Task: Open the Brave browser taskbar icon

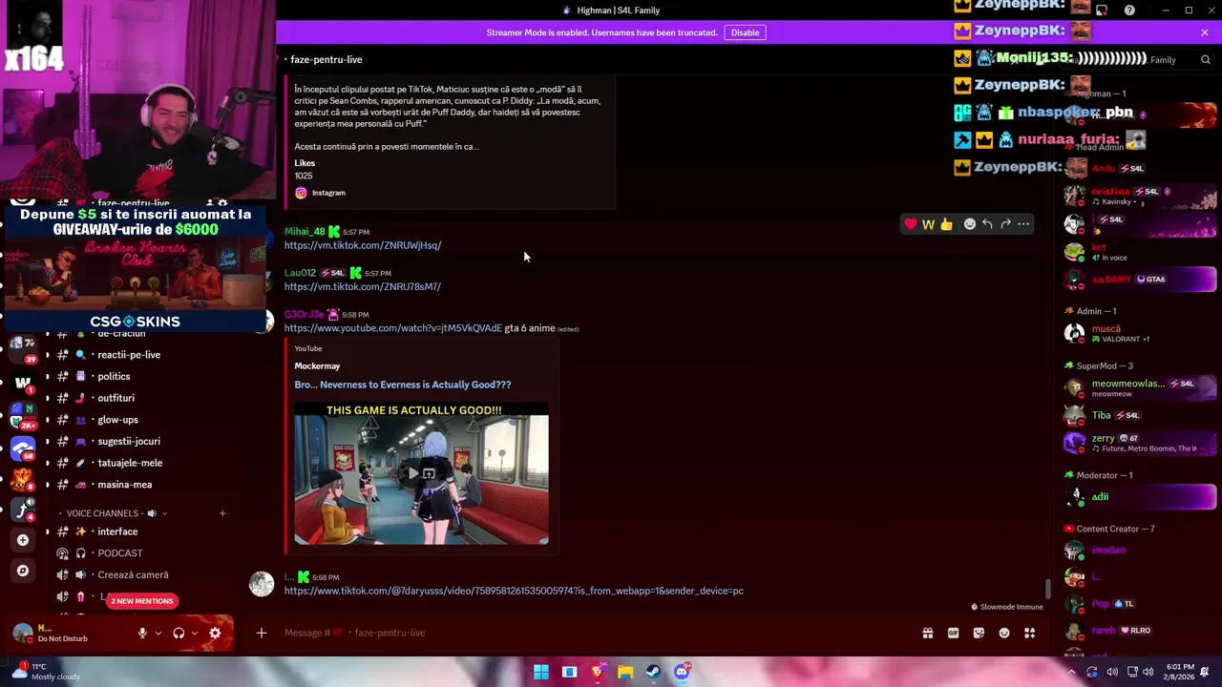Action: 598,672
